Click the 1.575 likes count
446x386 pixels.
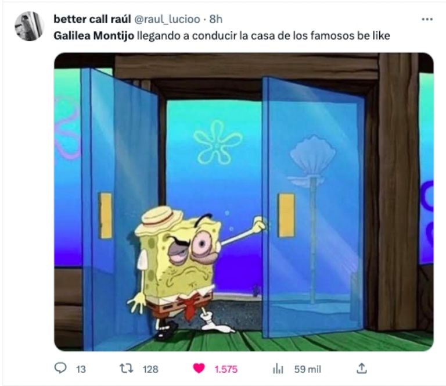(226, 369)
